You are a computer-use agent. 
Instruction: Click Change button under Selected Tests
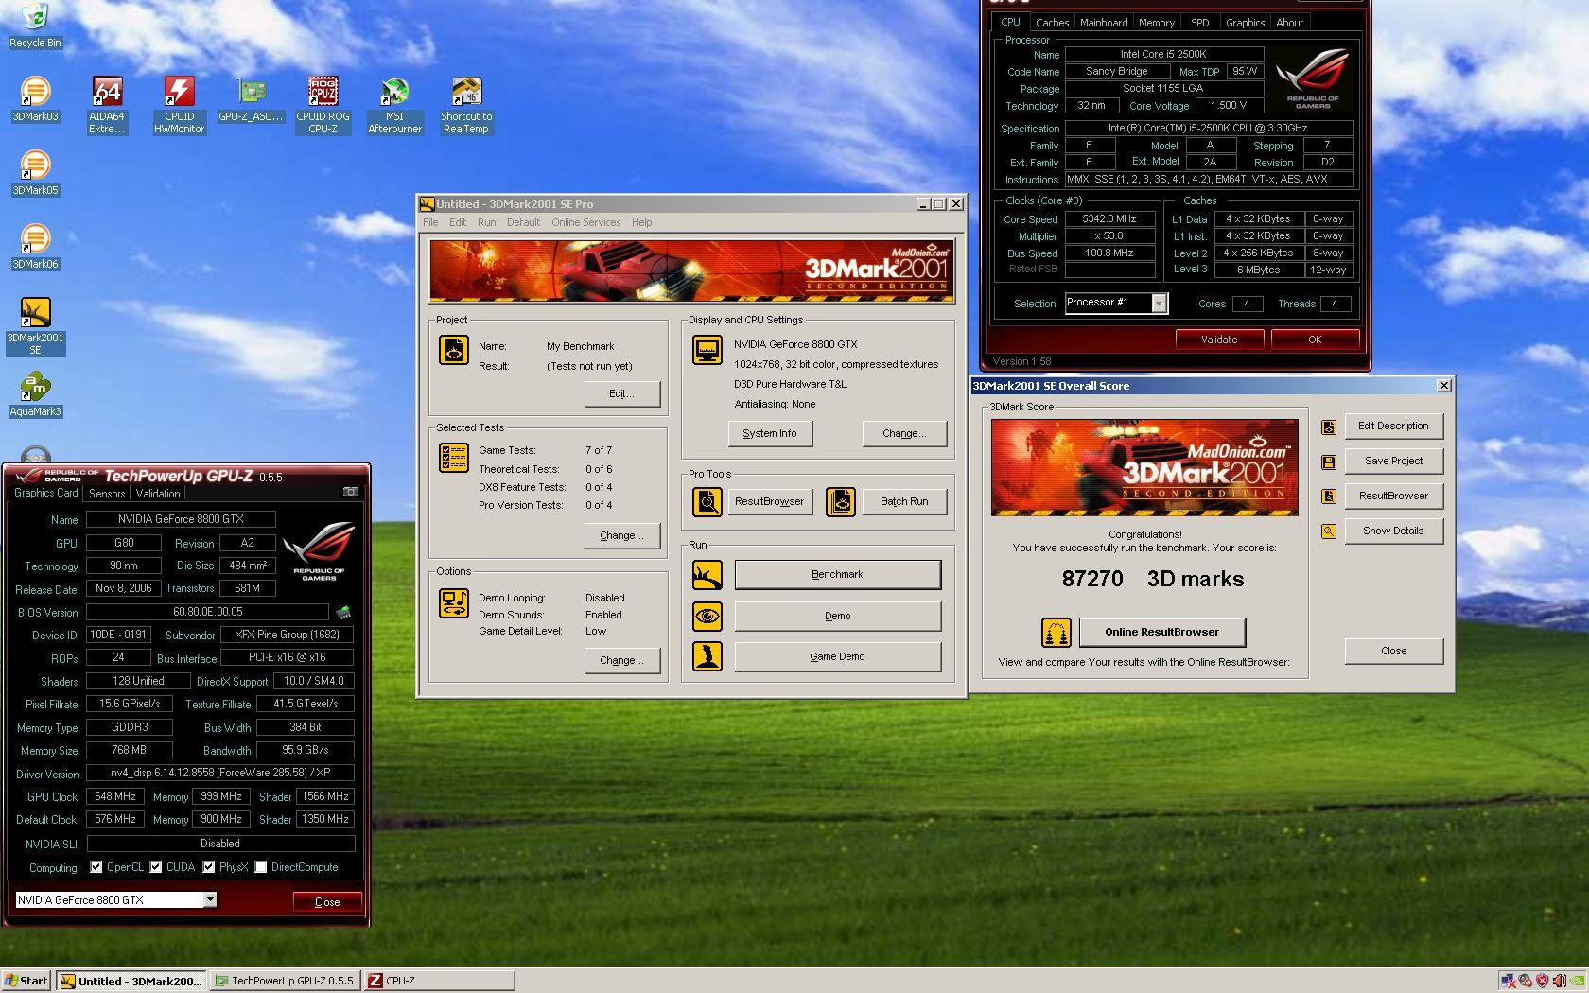pos(621,535)
